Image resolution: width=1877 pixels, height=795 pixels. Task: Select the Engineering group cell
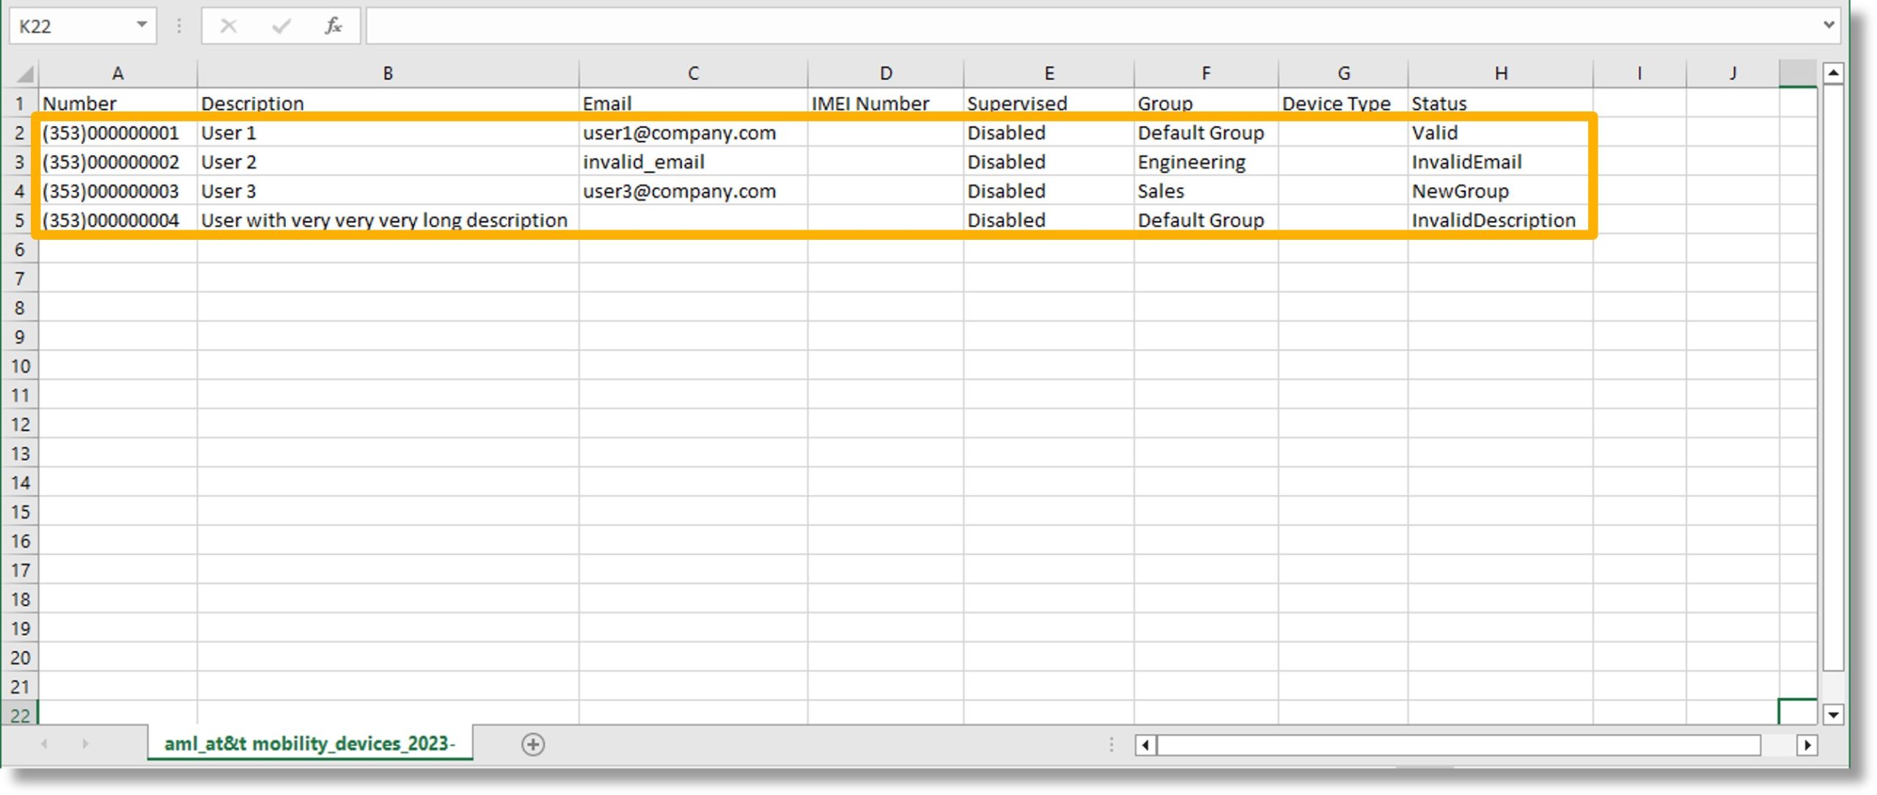click(1206, 161)
